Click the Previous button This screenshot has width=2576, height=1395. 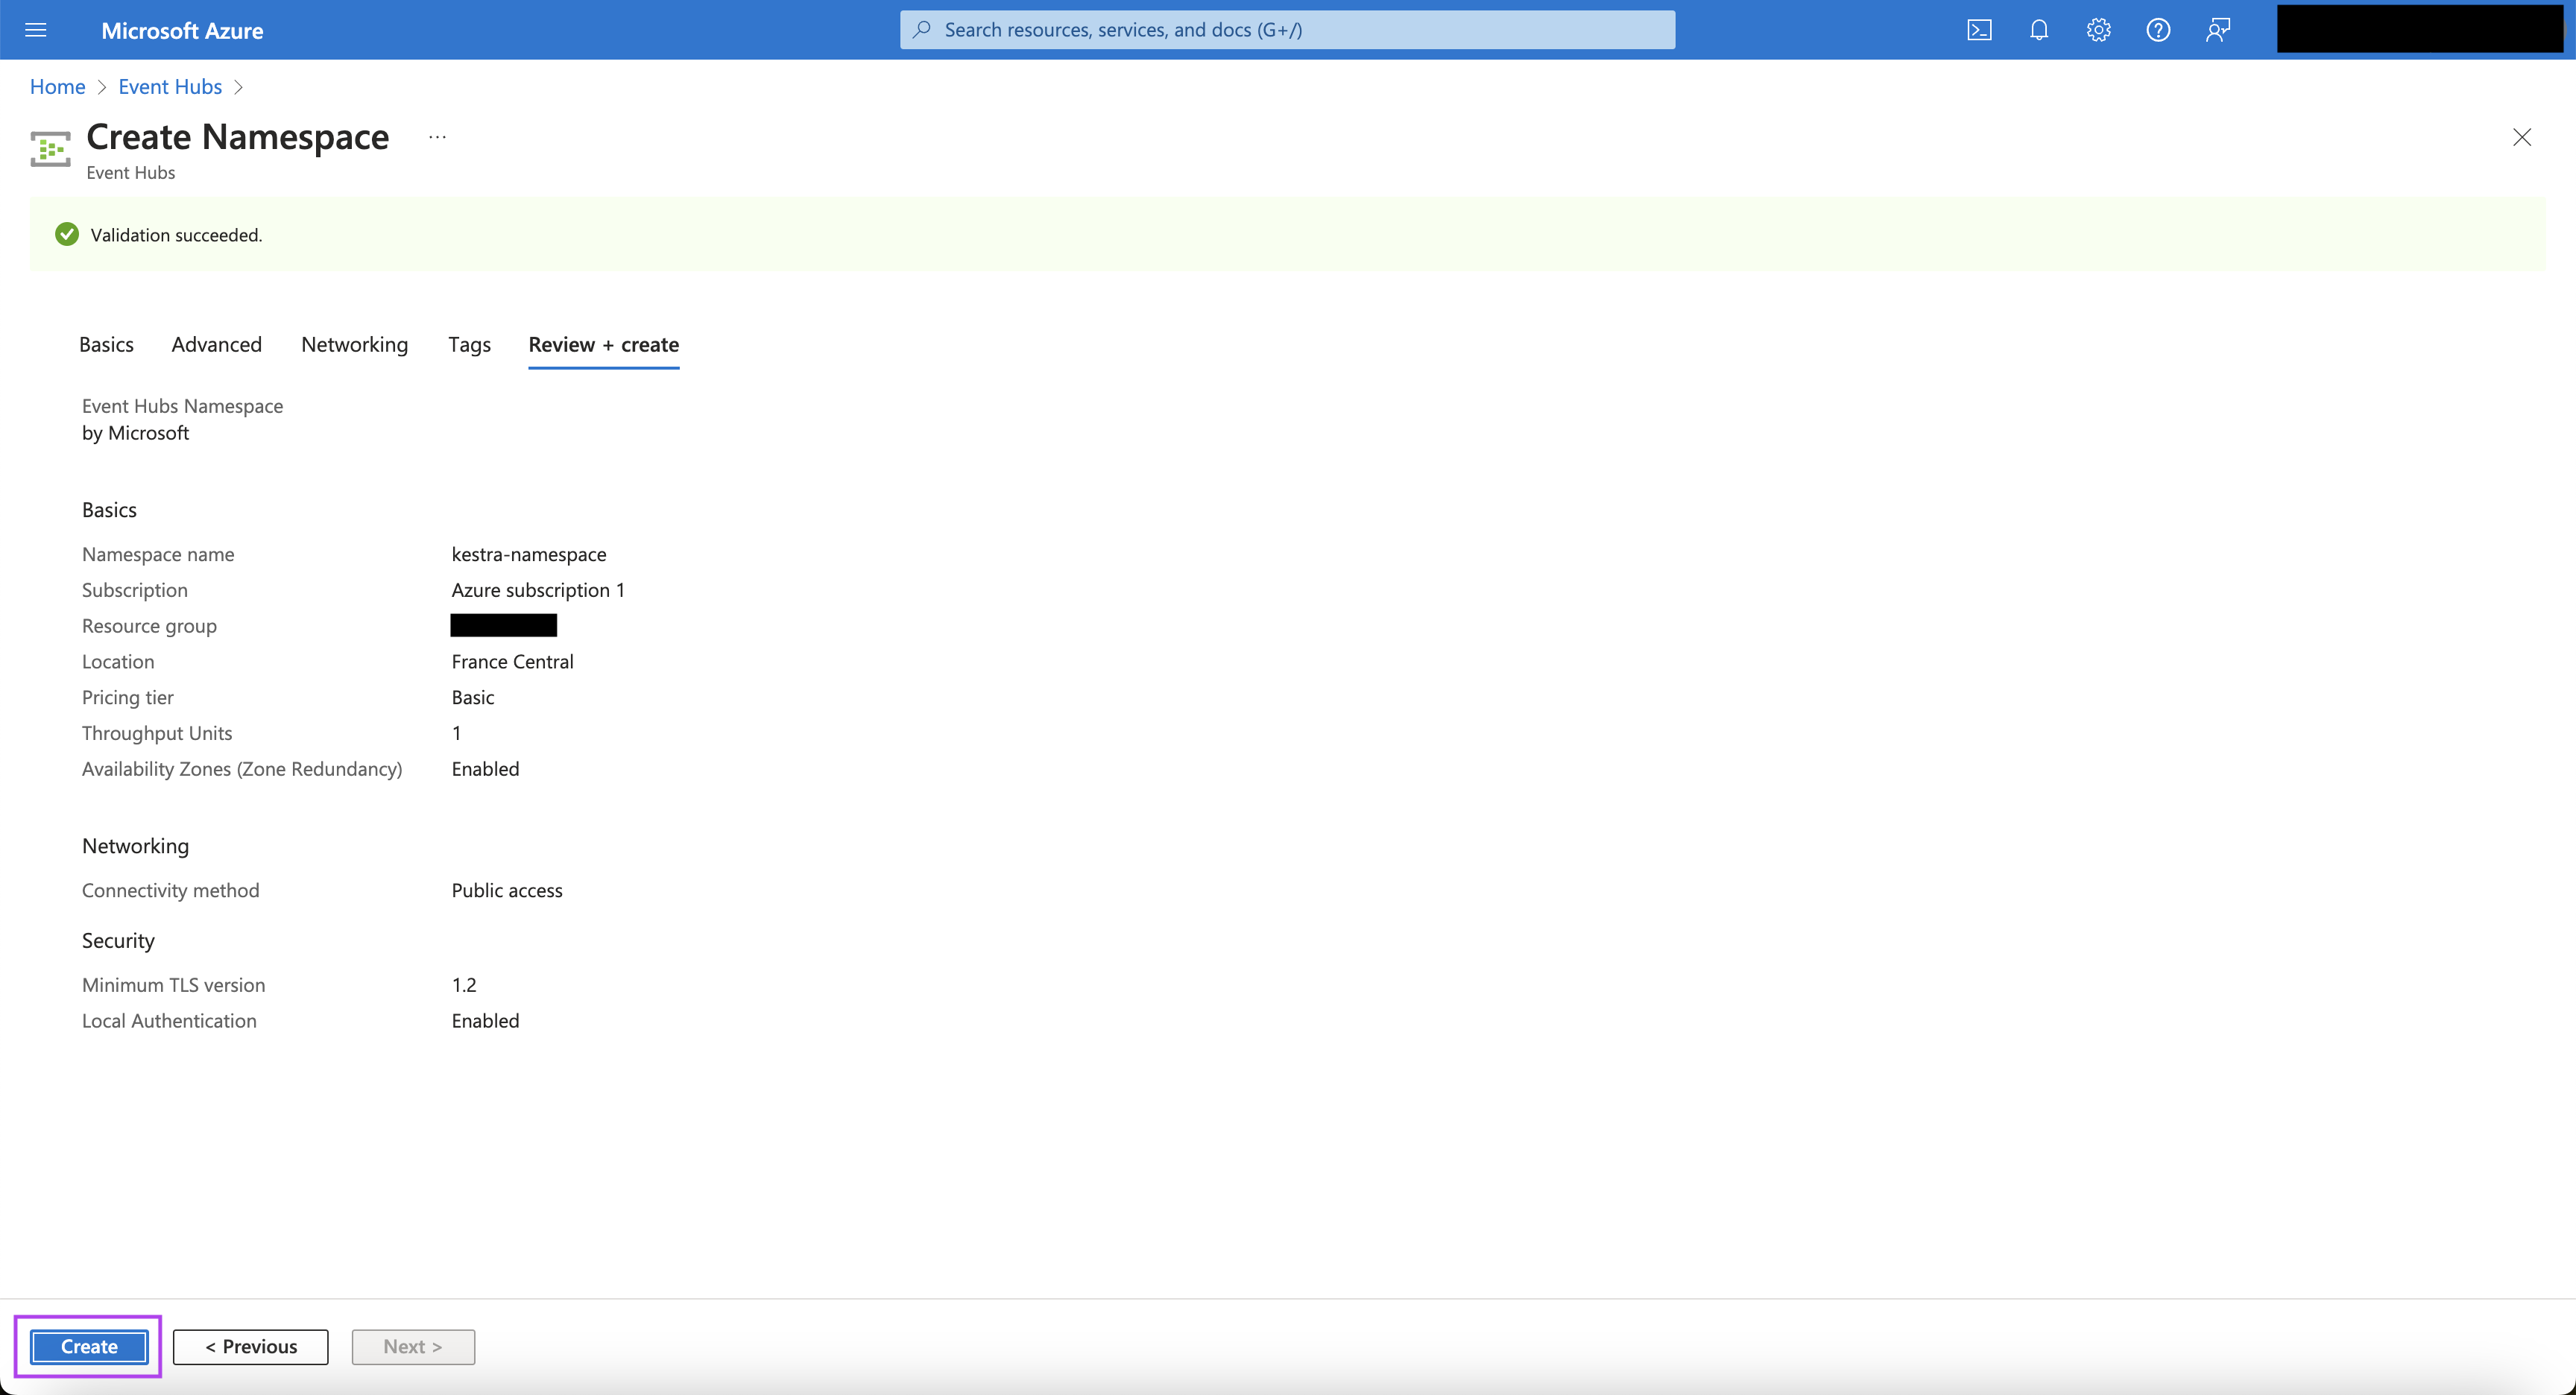[x=249, y=1345]
